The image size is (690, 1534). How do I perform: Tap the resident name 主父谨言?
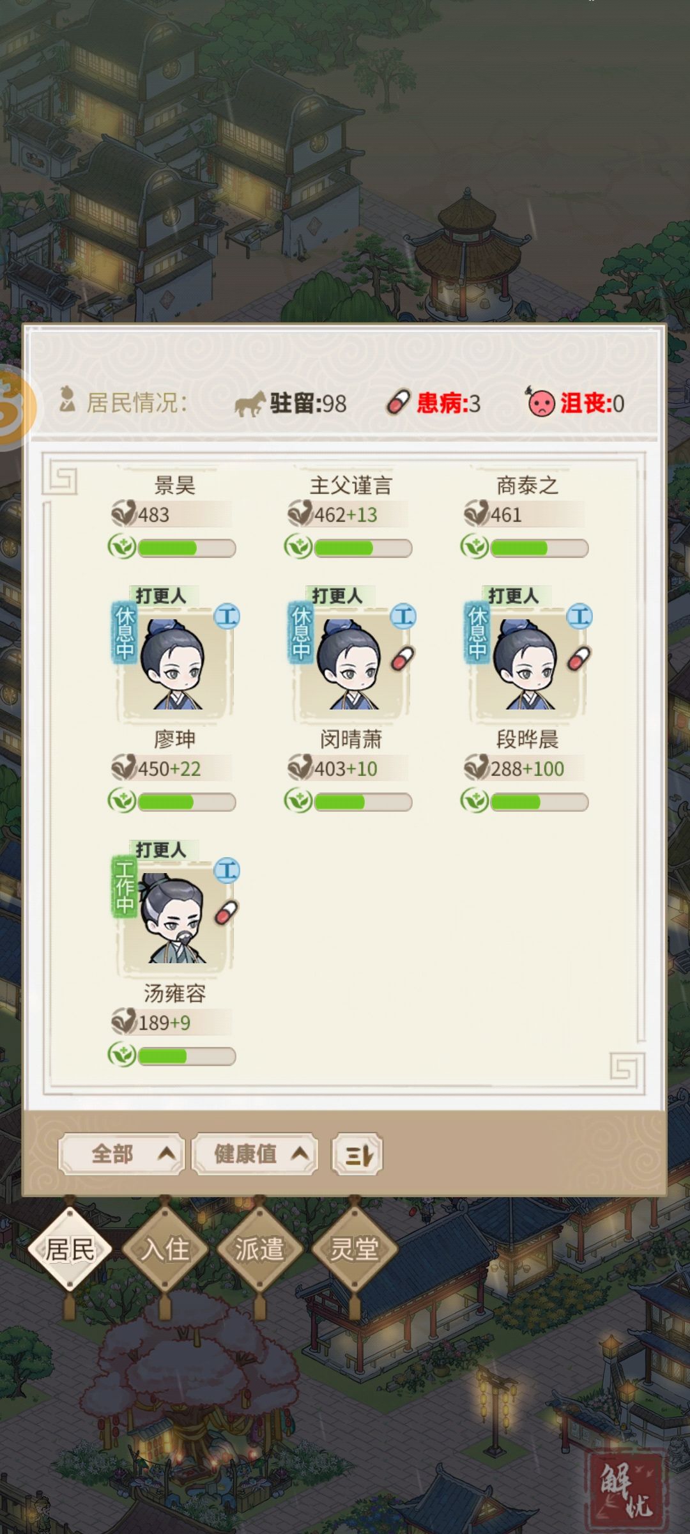point(350,486)
